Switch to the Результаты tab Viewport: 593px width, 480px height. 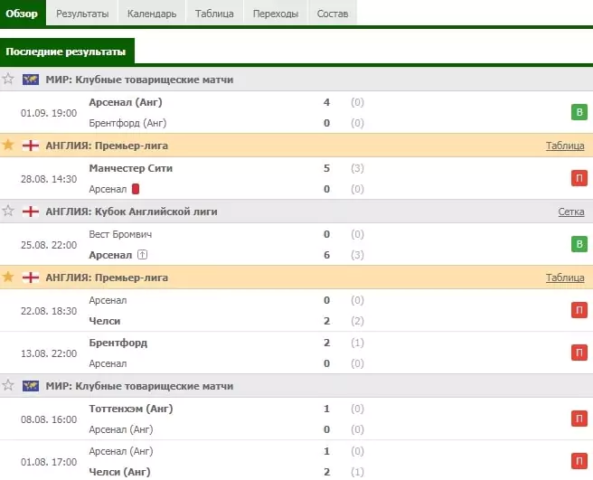[82, 14]
